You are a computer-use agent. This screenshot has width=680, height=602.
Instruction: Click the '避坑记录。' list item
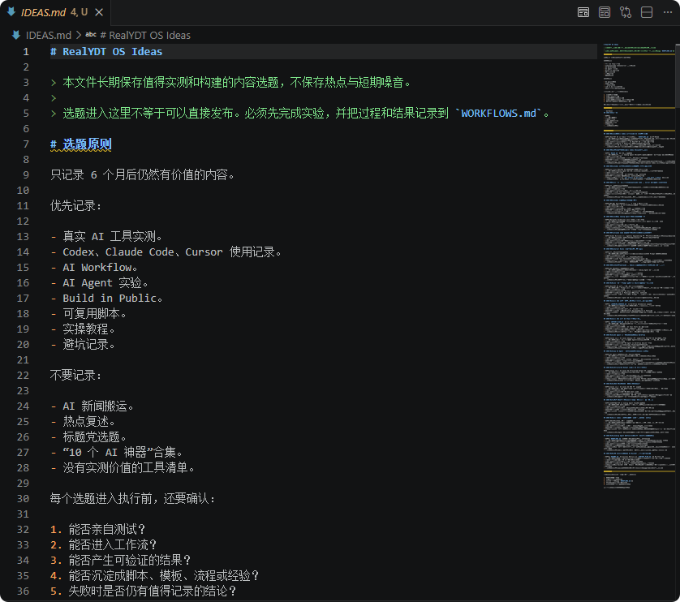click(89, 344)
